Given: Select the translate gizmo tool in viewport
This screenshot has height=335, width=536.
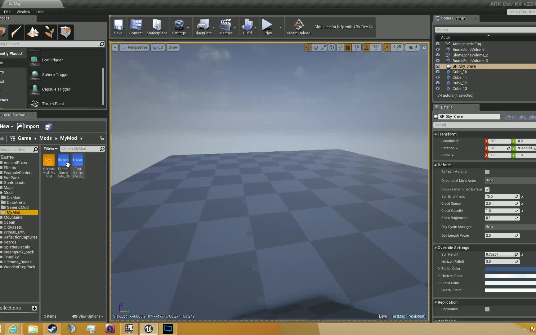Looking at the screenshot, I should point(308,47).
